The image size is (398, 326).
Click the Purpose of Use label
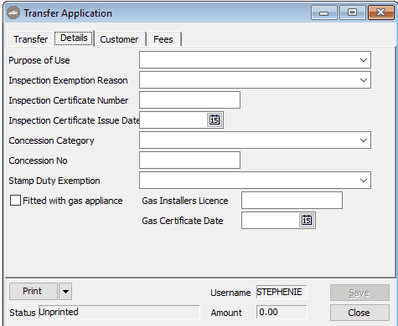point(39,60)
